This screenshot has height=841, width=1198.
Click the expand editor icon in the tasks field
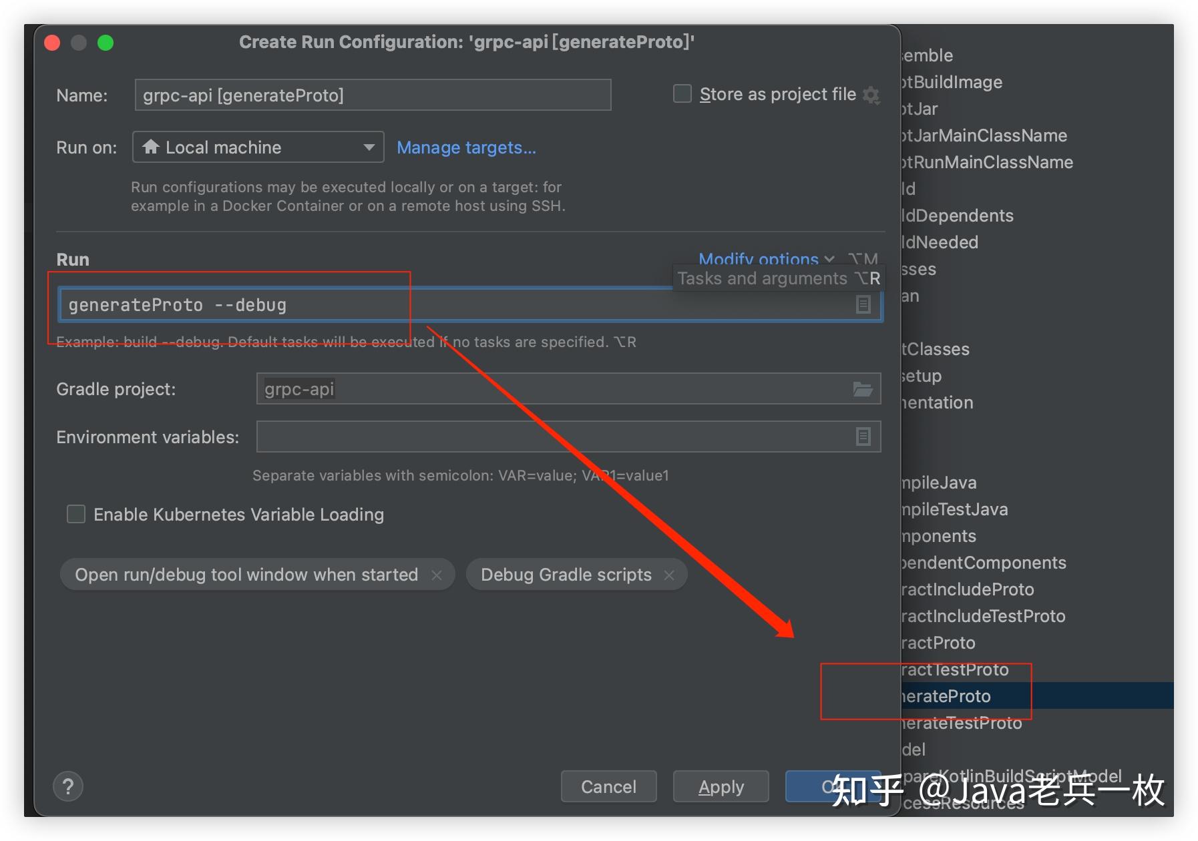pyautogui.click(x=863, y=304)
